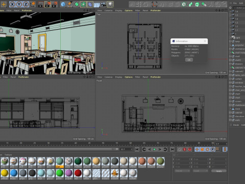Viewport: 245px width, 184px height.
Task: Open ProRender menu of Front viewport
Action: (155, 77)
